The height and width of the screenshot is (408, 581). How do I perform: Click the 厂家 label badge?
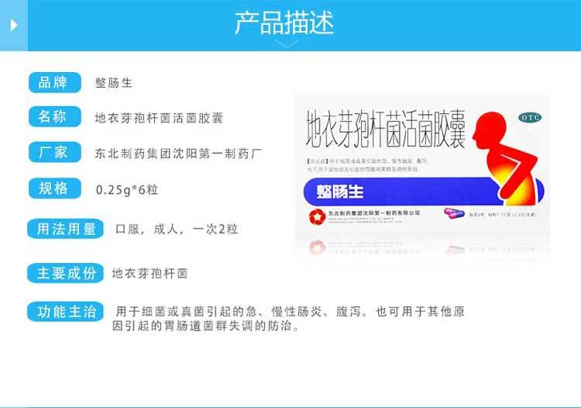pos(55,152)
